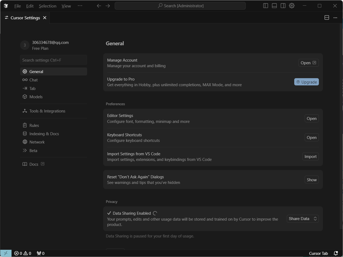343x257 pixels.
Task: Open the editor more actions ellipsis
Action: tap(335, 18)
